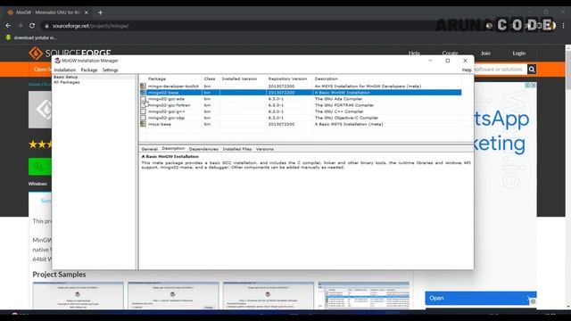This screenshot has width=571, height=321.
Task: Minimize the MinGW Installation Manager window
Action: (x=430, y=61)
